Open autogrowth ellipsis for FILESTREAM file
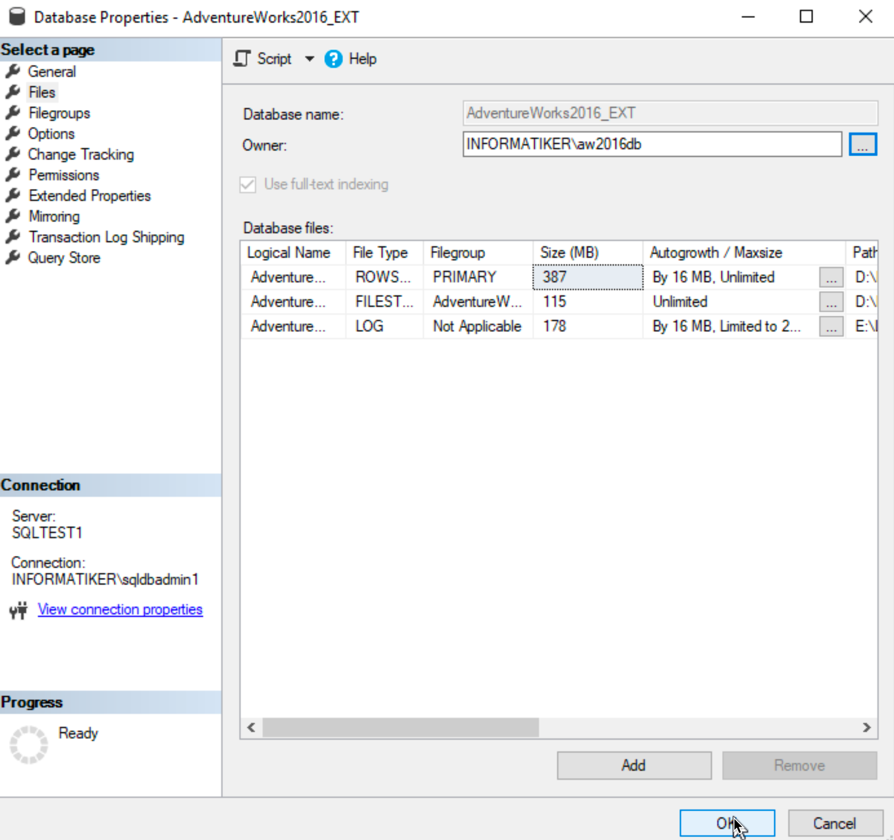Screen dimensions: 894x840 831,301
